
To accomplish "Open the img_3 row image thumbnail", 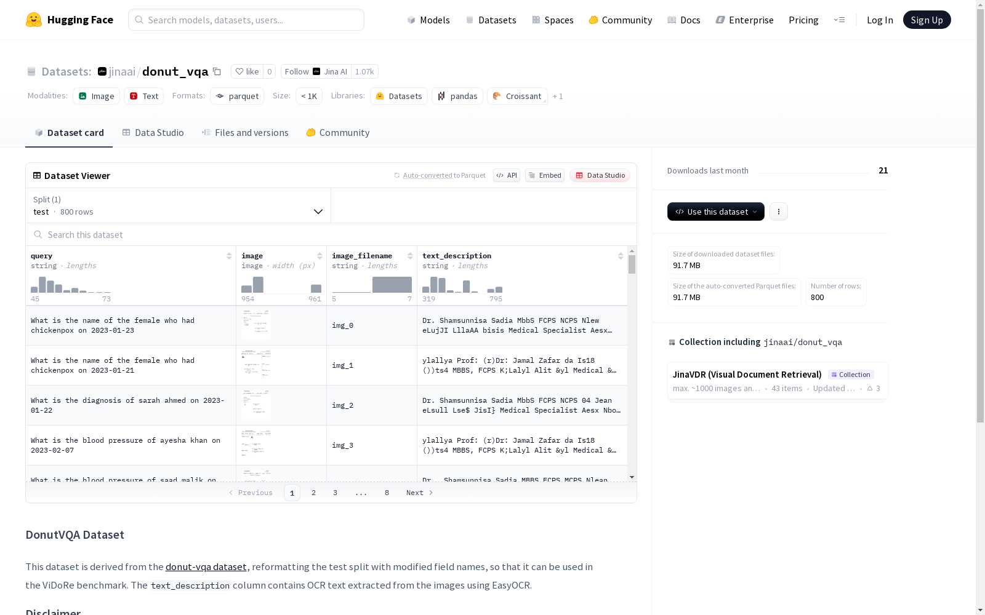I will click(256, 445).
